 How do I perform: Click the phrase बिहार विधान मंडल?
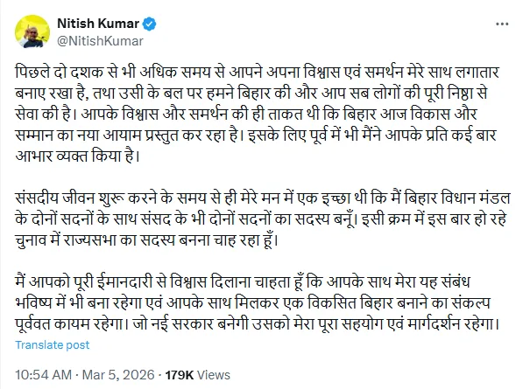pos(457,198)
